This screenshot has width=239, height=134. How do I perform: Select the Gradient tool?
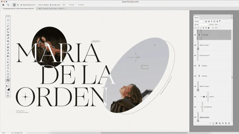click(x=8, y=56)
